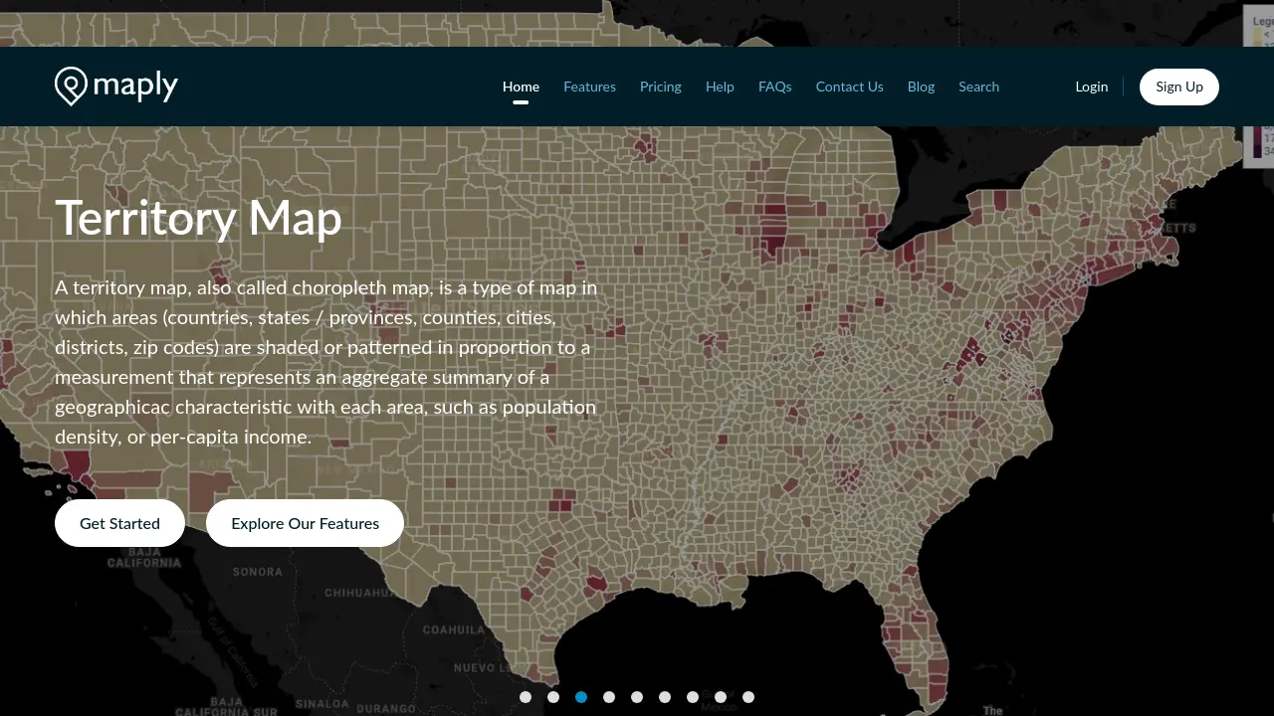
Task: Select the active third carousel dot
Action: coord(581,697)
